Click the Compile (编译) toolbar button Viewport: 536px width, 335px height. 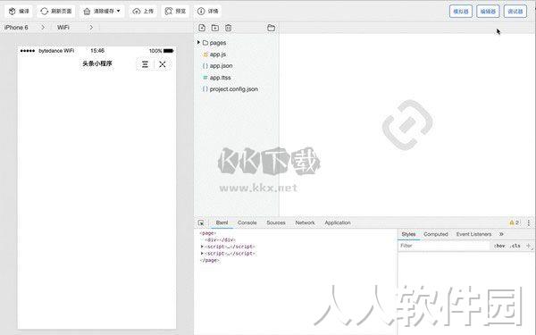pyautogui.click(x=19, y=12)
